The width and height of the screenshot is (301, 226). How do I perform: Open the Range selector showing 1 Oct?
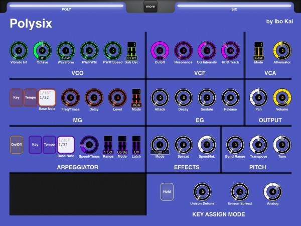coord(108,145)
